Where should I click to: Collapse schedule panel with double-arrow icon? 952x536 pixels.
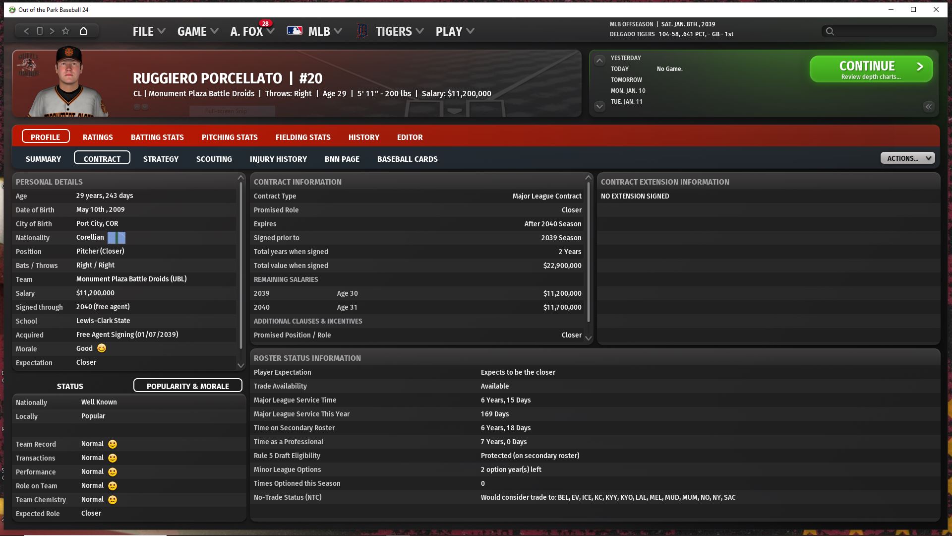click(x=928, y=107)
